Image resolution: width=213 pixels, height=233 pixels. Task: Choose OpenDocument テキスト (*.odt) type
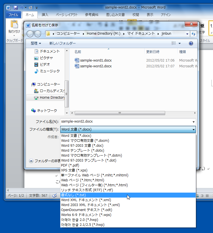[128, 210]
